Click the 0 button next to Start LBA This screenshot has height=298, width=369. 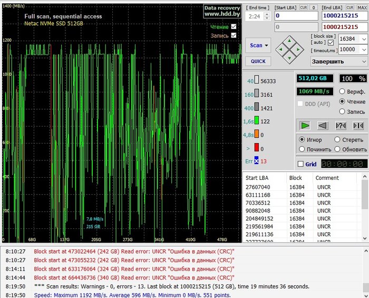pos(314,7)
